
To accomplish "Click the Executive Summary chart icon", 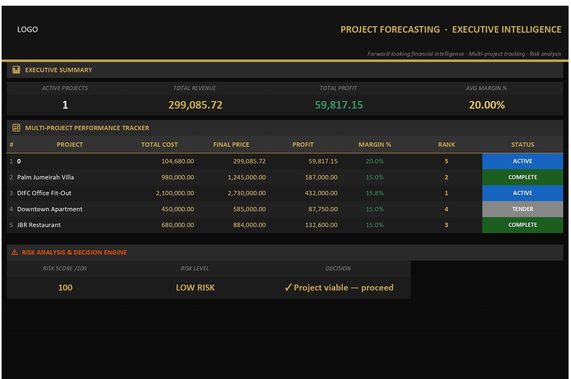I will 16,70.
